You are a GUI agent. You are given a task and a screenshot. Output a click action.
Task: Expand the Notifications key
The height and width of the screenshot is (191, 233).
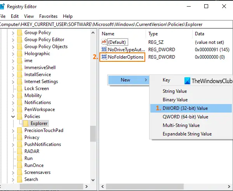13,102
